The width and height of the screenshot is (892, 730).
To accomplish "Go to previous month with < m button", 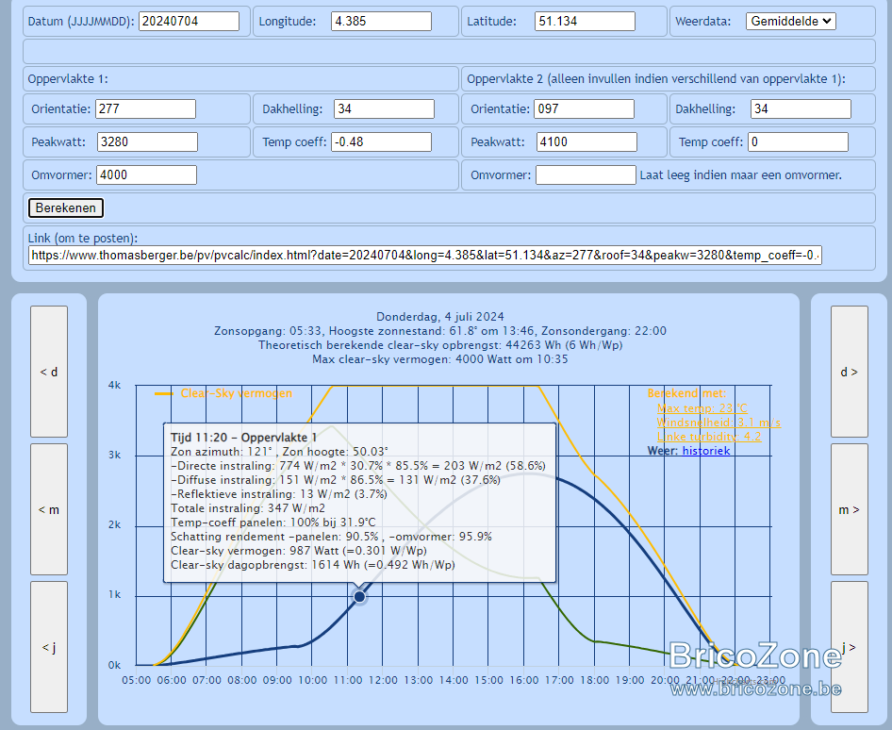I will pyautogui.click(x=49, y=509).
